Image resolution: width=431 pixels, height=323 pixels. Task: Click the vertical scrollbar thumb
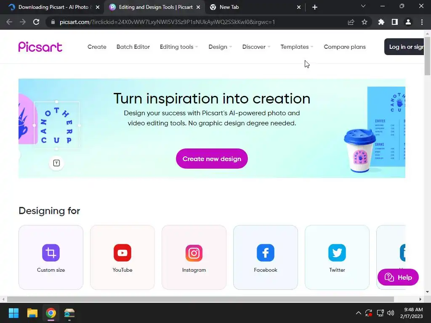(x=427, y=56)
